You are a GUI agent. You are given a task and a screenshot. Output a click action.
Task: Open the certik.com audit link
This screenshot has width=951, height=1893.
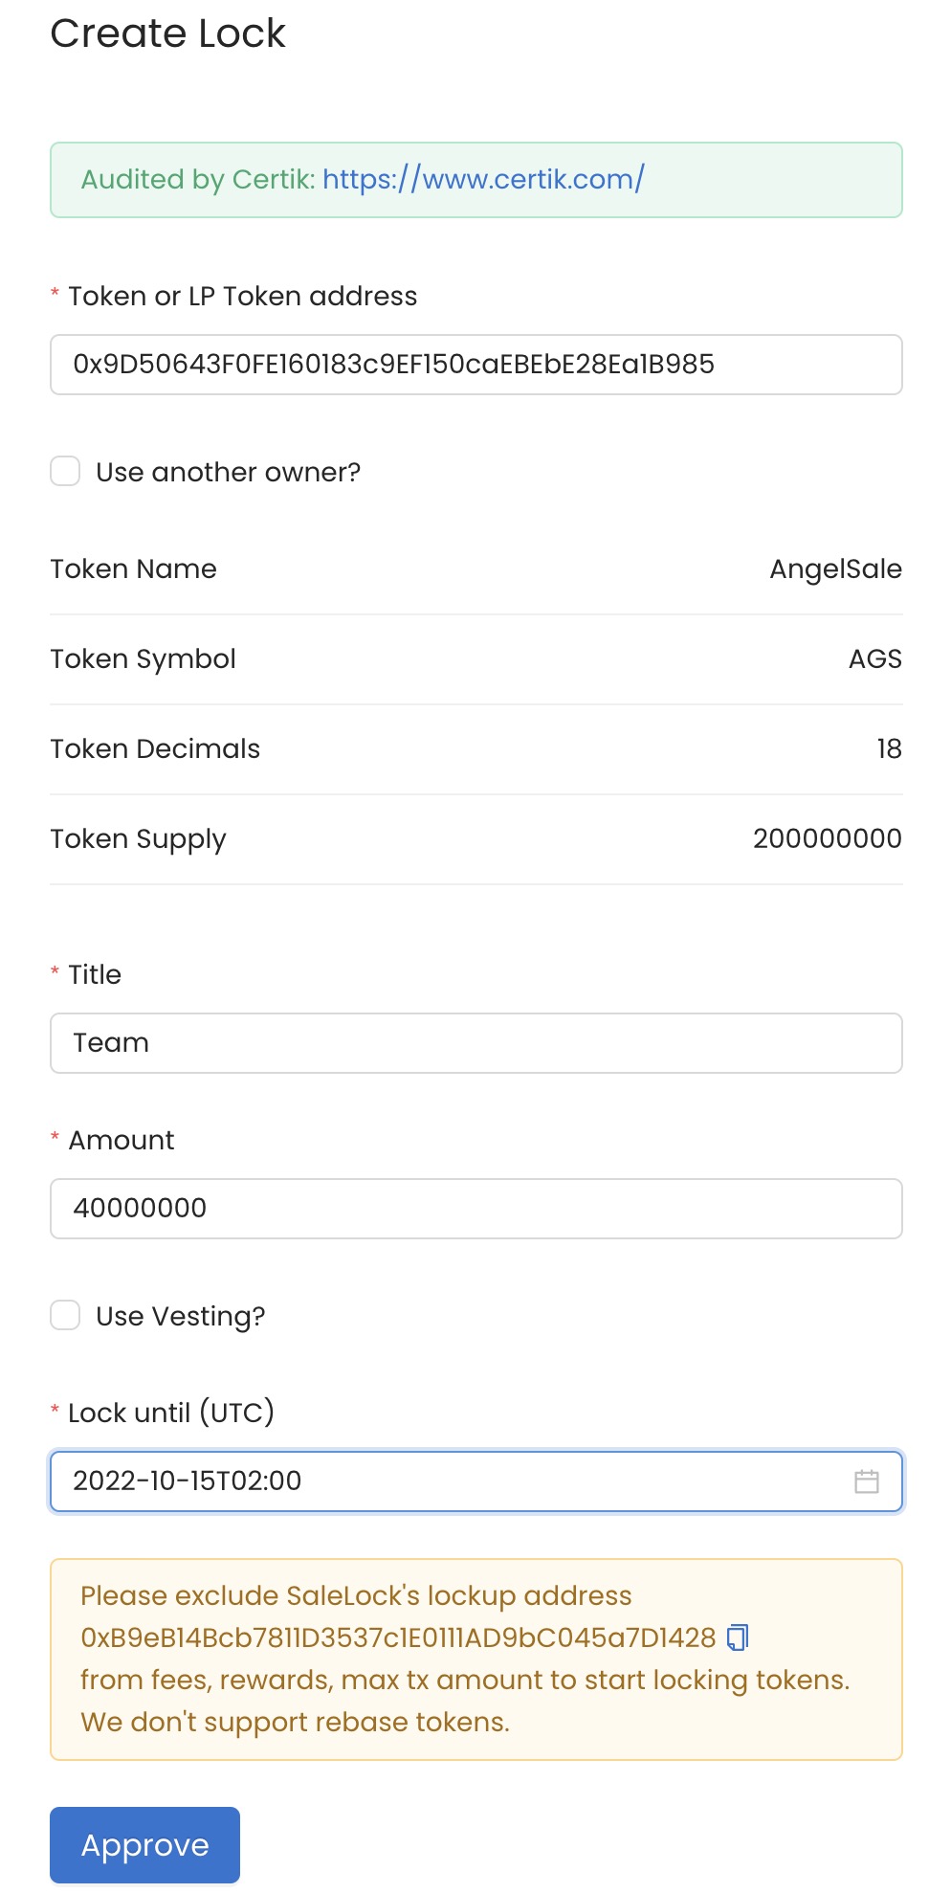[483, 179]
